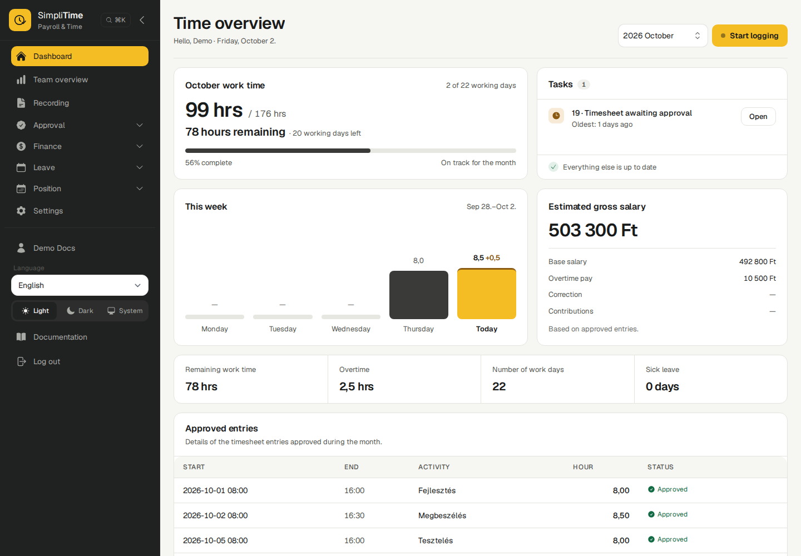The height and width of the screenshot is (556, 801).
Task: Click the Settings gear icon
Action: click(x=21, y=211)
